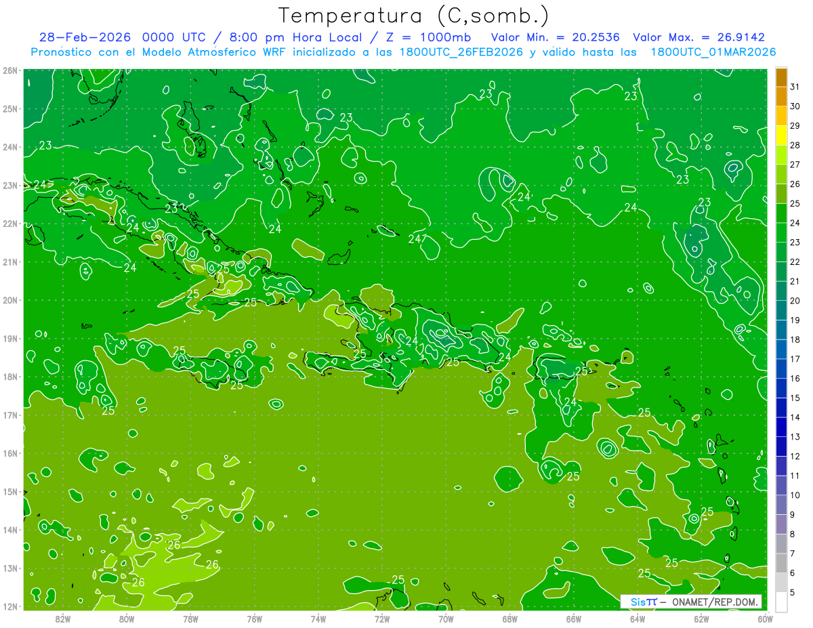Image resolution: width=813 pixels, height=628 pixels.
Task: Click the '76W' longitude axis label
Action: click(254, 619)
